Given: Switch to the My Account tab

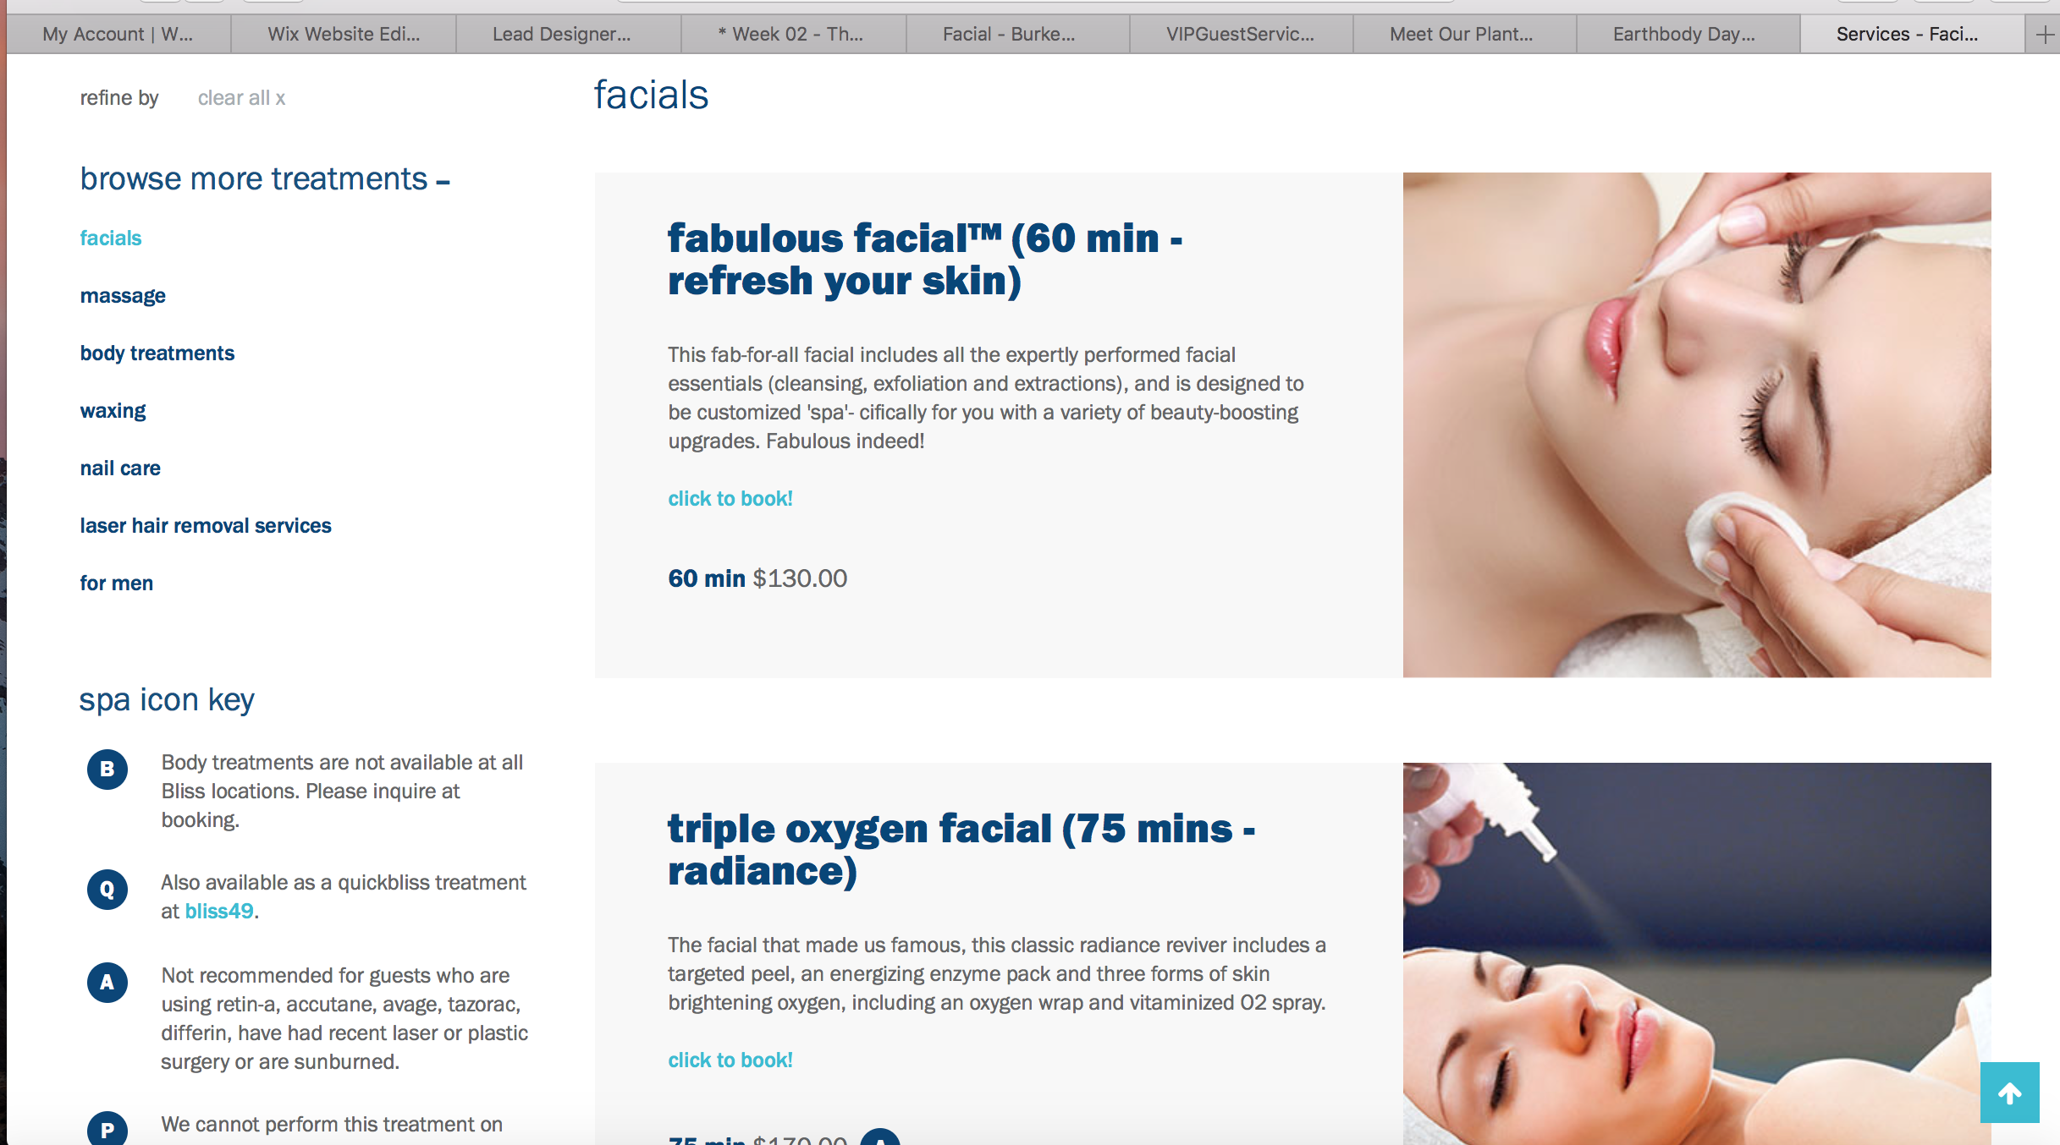Looking at the screenshot, I should click(x=118, y=35).
